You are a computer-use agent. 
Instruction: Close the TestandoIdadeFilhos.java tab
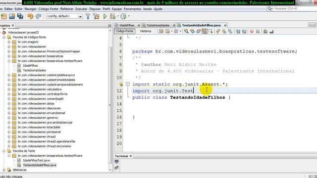pos(225,25)
